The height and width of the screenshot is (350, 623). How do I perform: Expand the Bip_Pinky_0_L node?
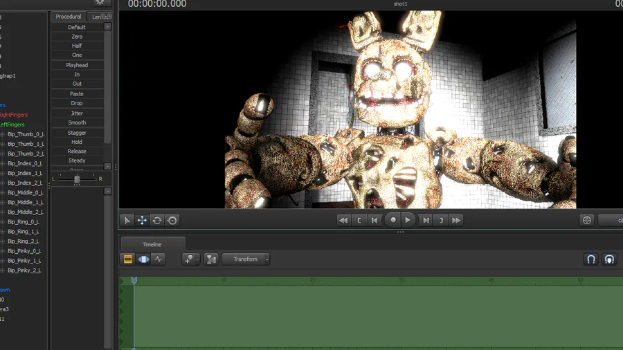coord(2,251)
